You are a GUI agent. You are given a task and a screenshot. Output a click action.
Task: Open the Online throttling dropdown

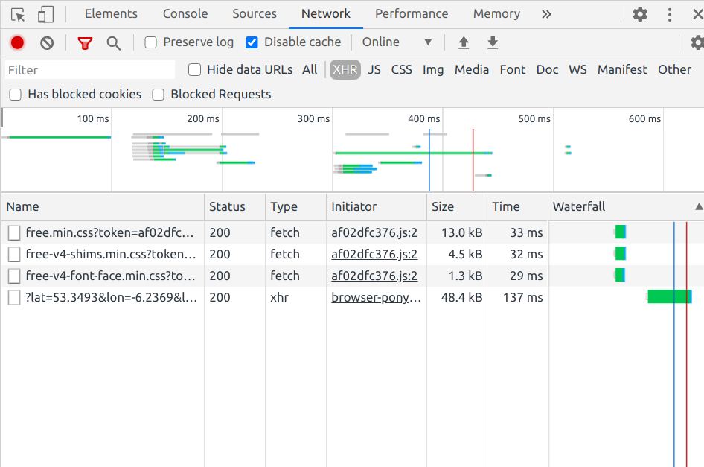[x=397, y=42]
